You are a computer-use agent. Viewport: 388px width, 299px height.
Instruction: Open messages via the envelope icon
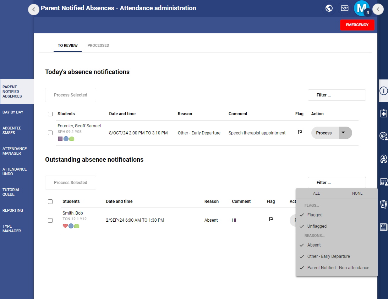click(x=344, y=8)
